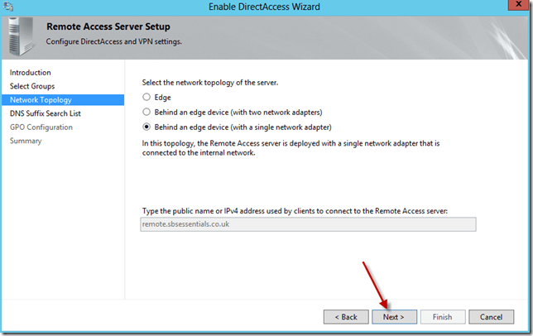Image resolution: width=533 pixels, height=336 pixels.
Task: Click the Finish button
Action: point(442,316)
